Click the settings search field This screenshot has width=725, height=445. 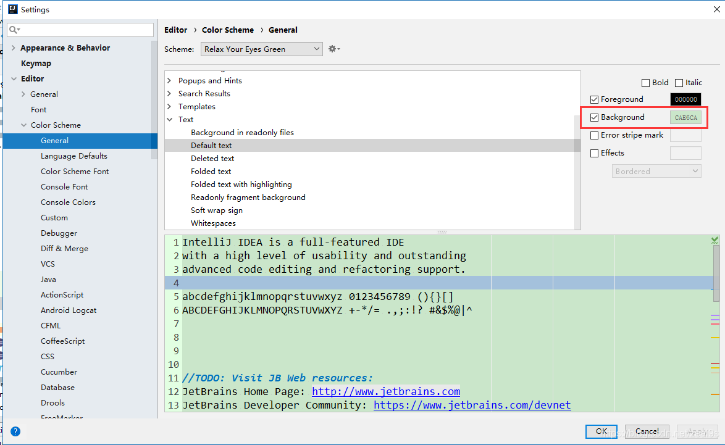point(80,30)
